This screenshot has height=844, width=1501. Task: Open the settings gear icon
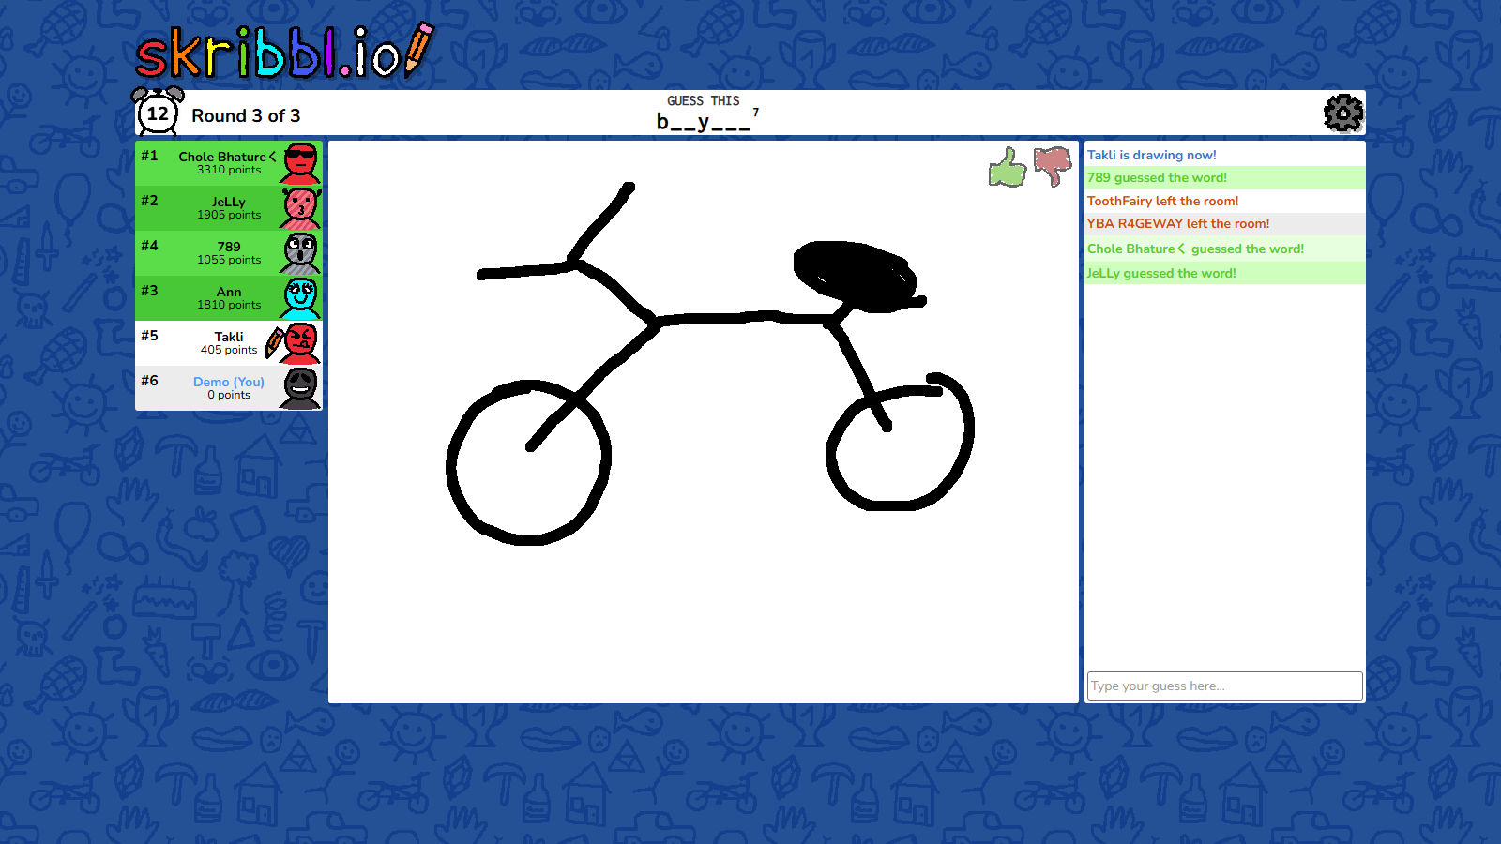point(1343,113)
